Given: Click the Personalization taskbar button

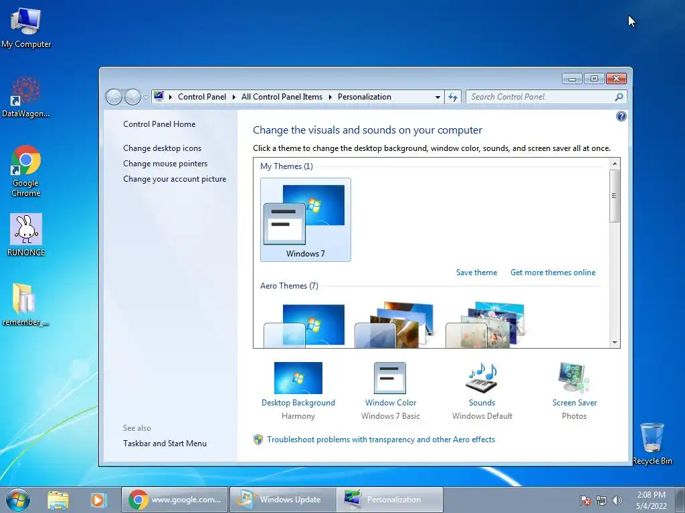Looking at the screenshot, I should coord(390,500).
